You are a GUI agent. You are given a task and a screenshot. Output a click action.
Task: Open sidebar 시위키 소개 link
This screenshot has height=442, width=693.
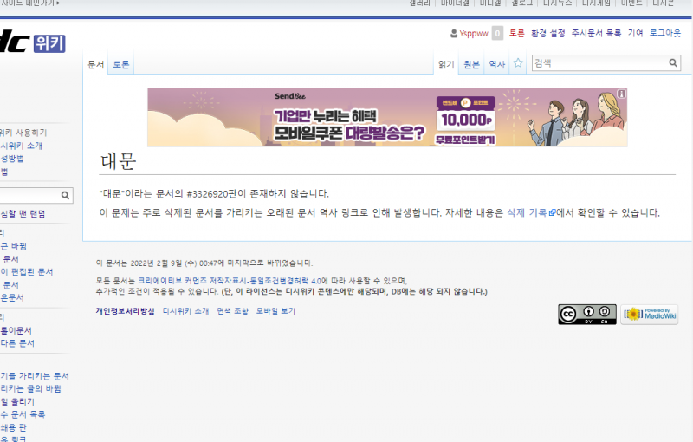[x=21, y=146]
